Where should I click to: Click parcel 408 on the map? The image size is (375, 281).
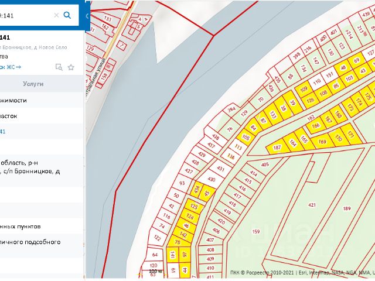(210, 250)
